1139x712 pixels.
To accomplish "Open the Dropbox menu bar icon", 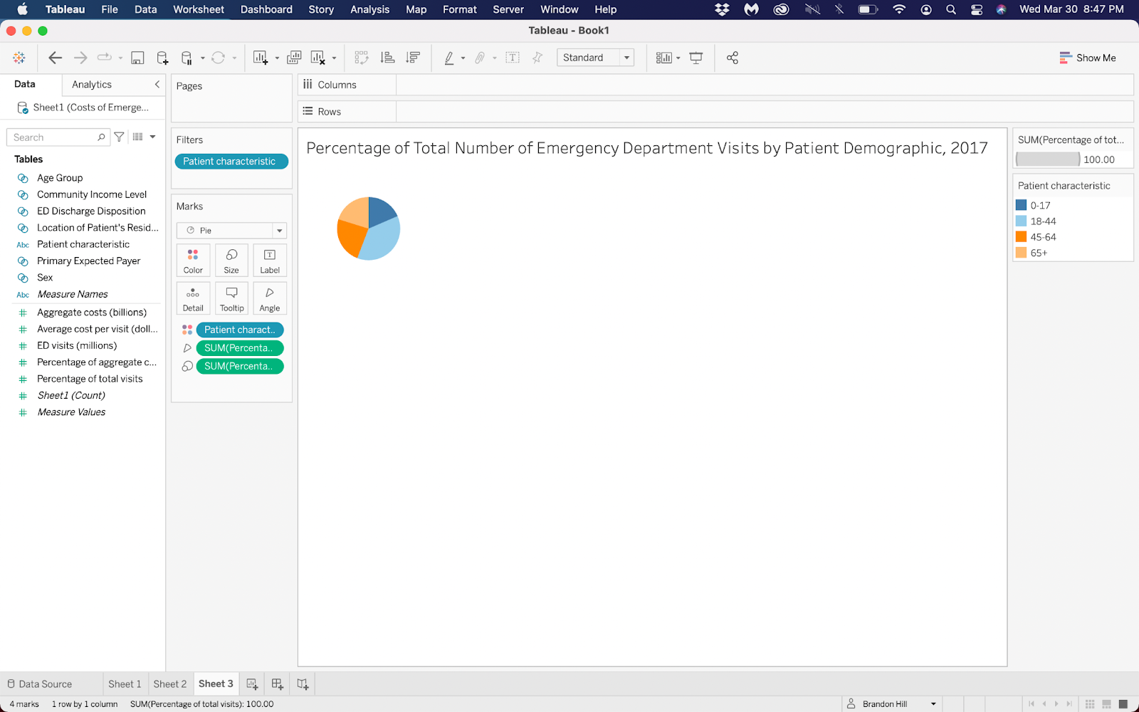I will coord(722,9).
